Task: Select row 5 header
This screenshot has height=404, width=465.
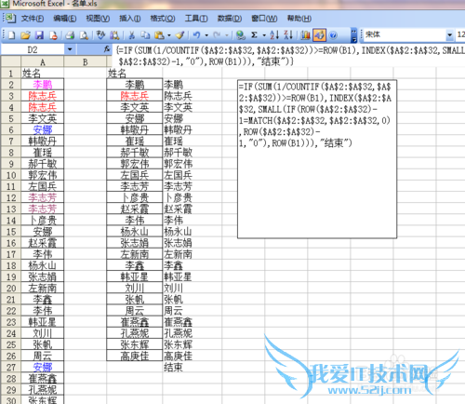Action: (10, 118)
